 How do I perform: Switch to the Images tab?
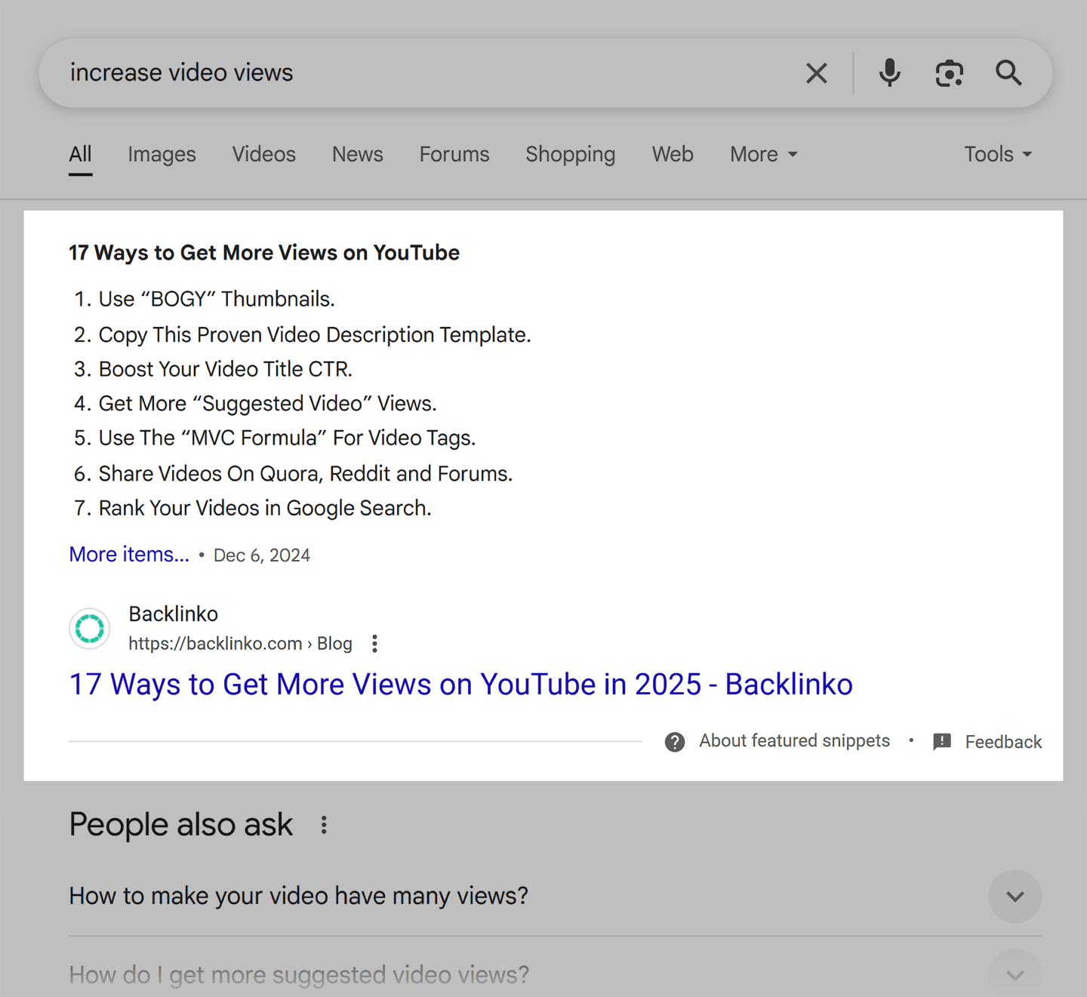coord(162,155)
